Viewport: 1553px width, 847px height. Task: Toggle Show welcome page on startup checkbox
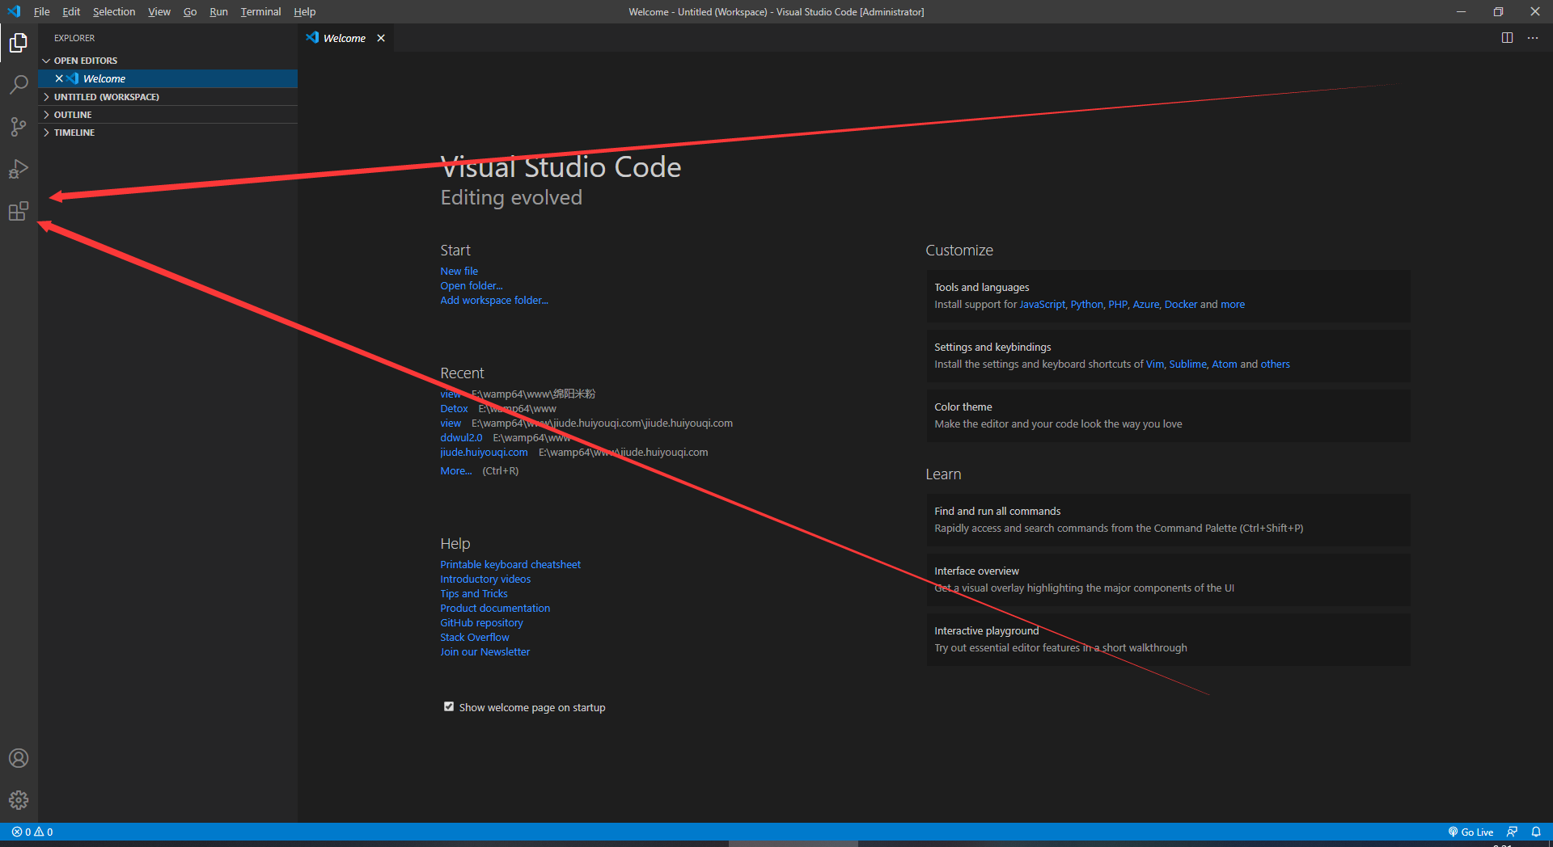[x=449, y=706]
